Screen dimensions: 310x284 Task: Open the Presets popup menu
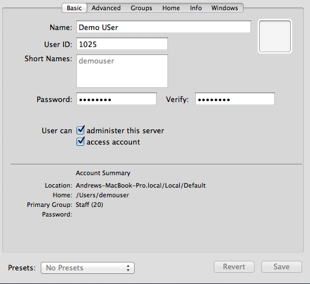pos(88,268)
